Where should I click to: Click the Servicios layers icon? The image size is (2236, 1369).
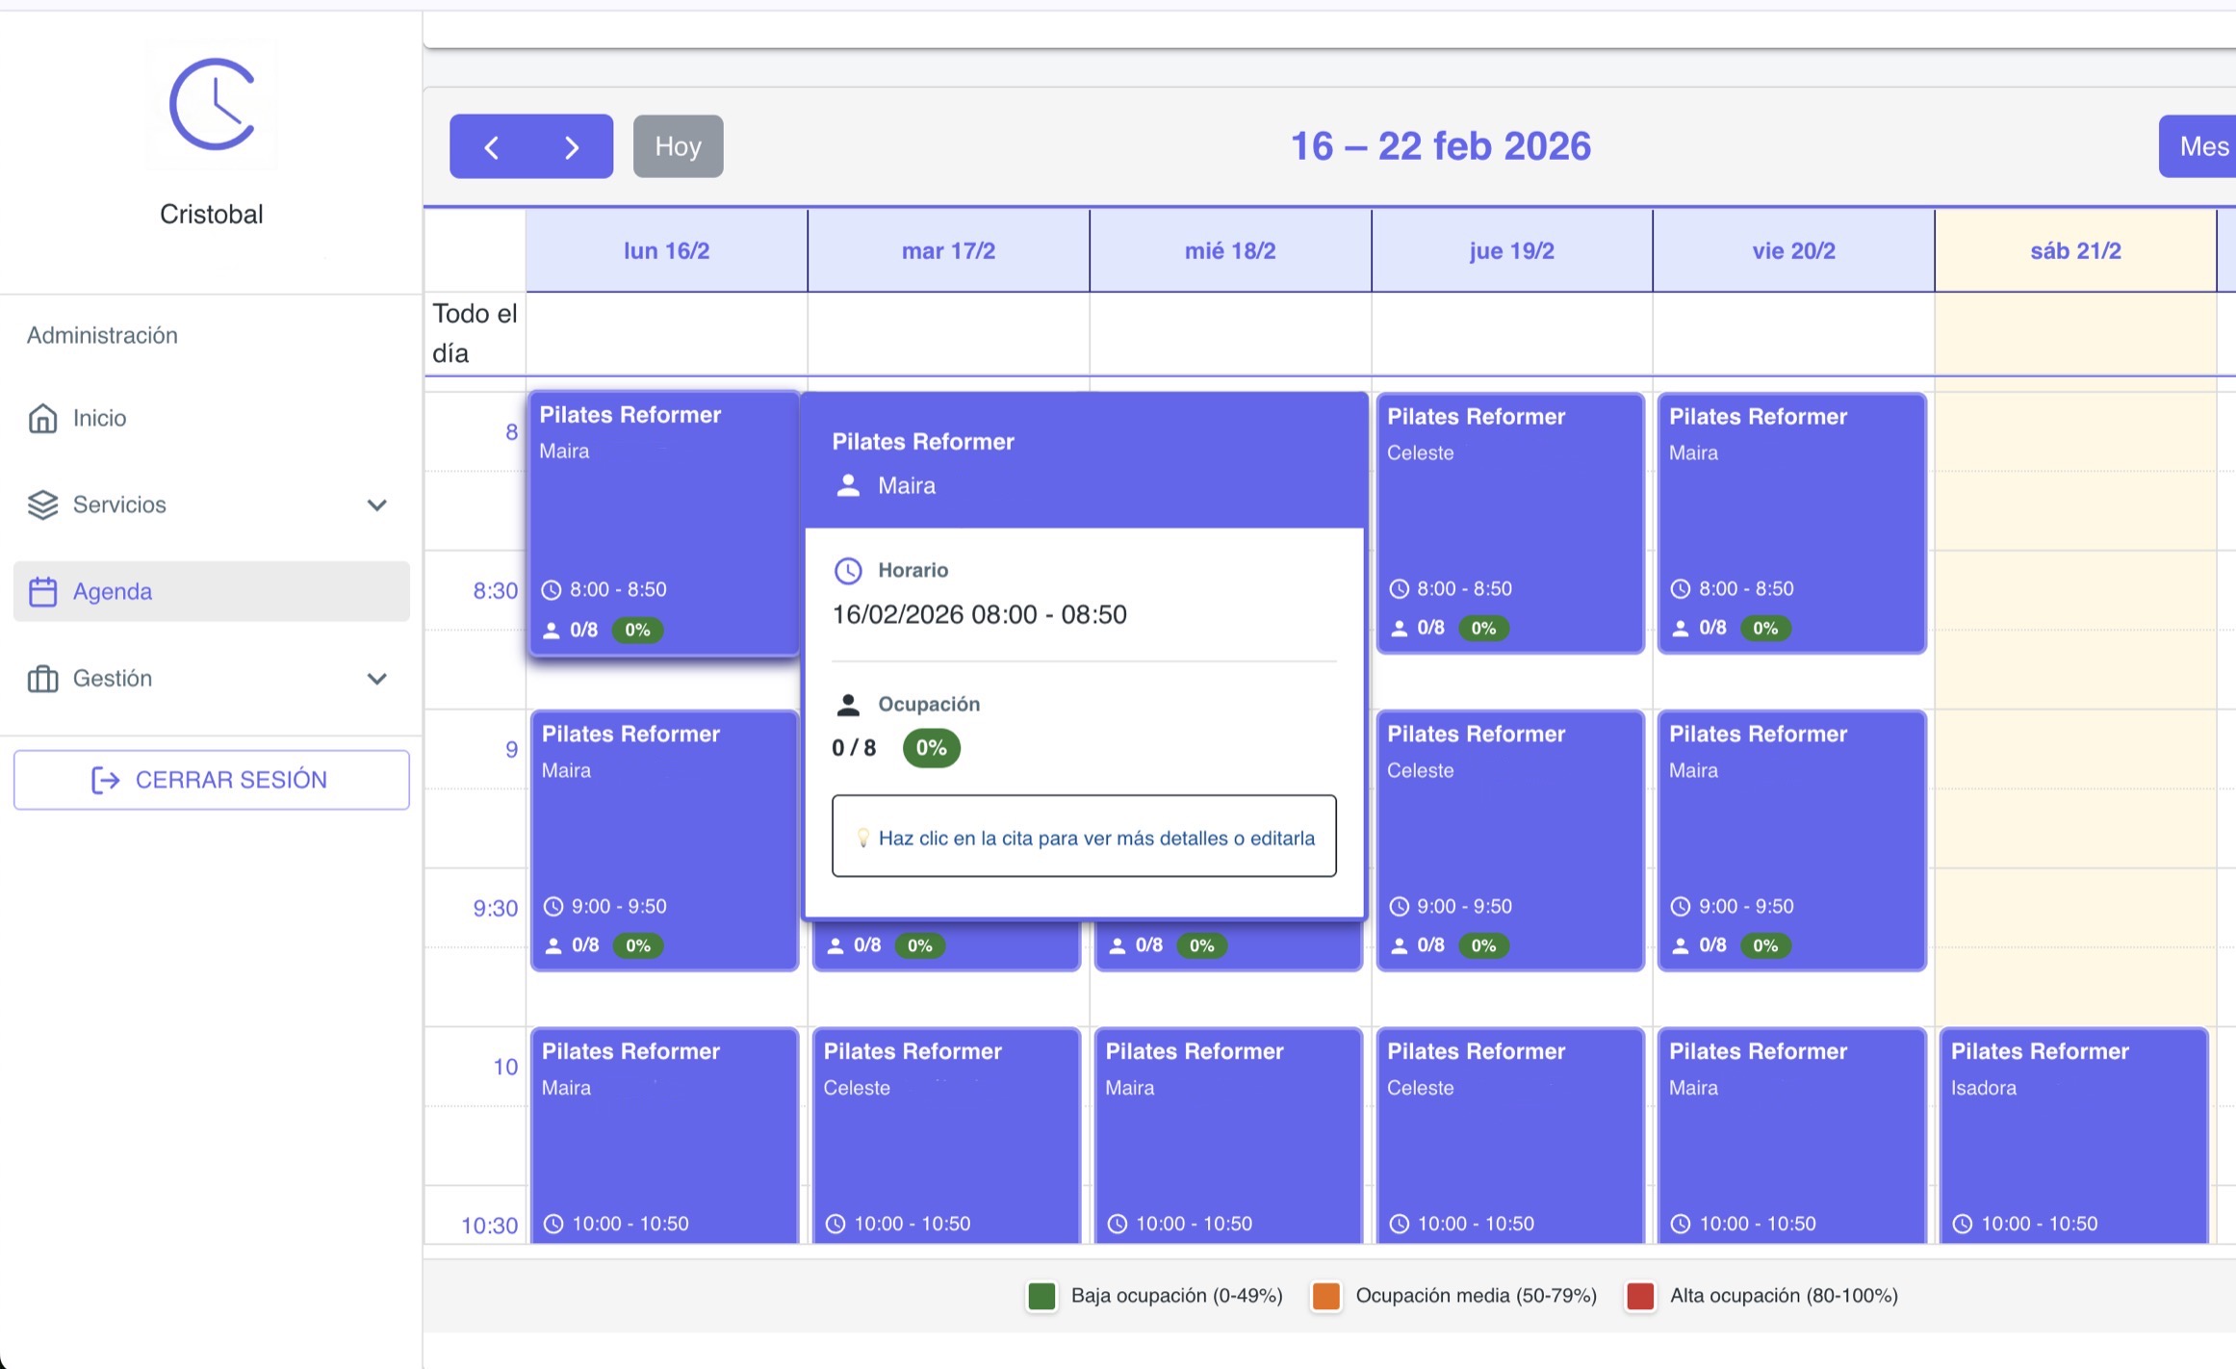click(x=42, y=504)
